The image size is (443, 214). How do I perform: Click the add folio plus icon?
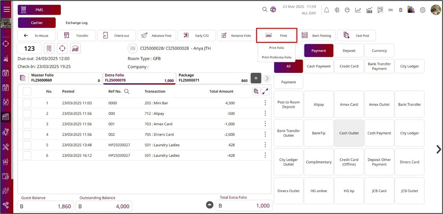point(256,78)
